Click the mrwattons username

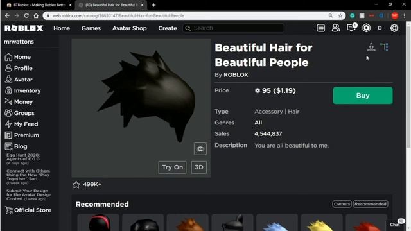tap(19, 42)
